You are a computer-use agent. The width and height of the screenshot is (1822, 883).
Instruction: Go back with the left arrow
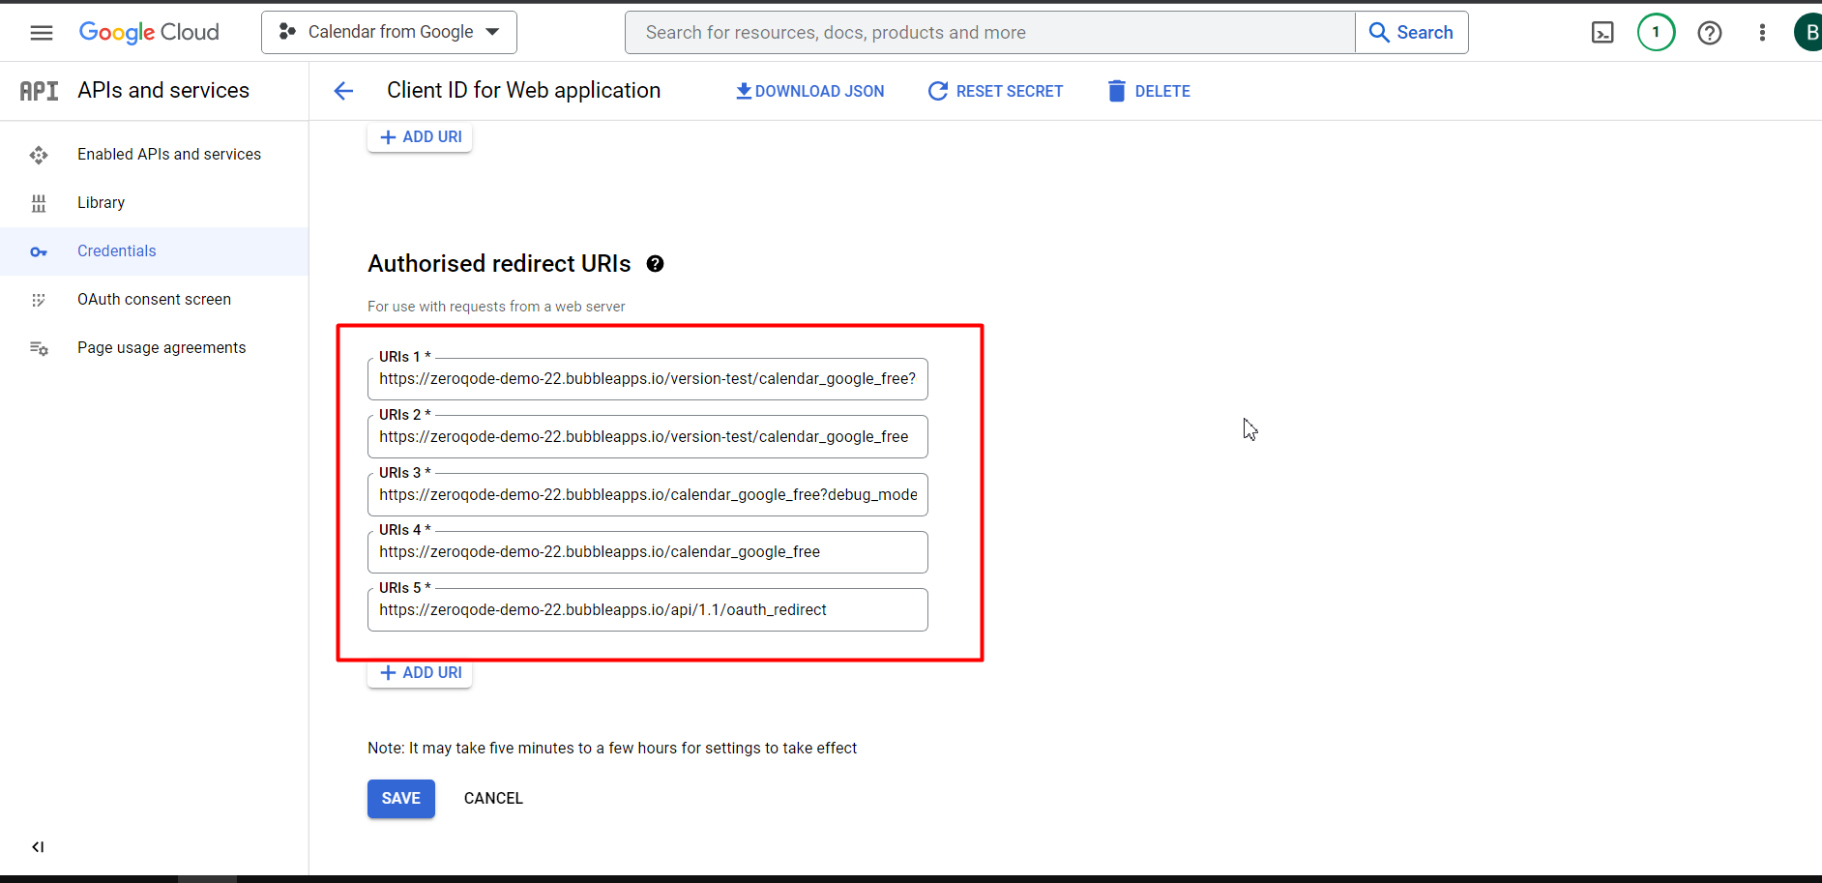(x=343, y=91)
